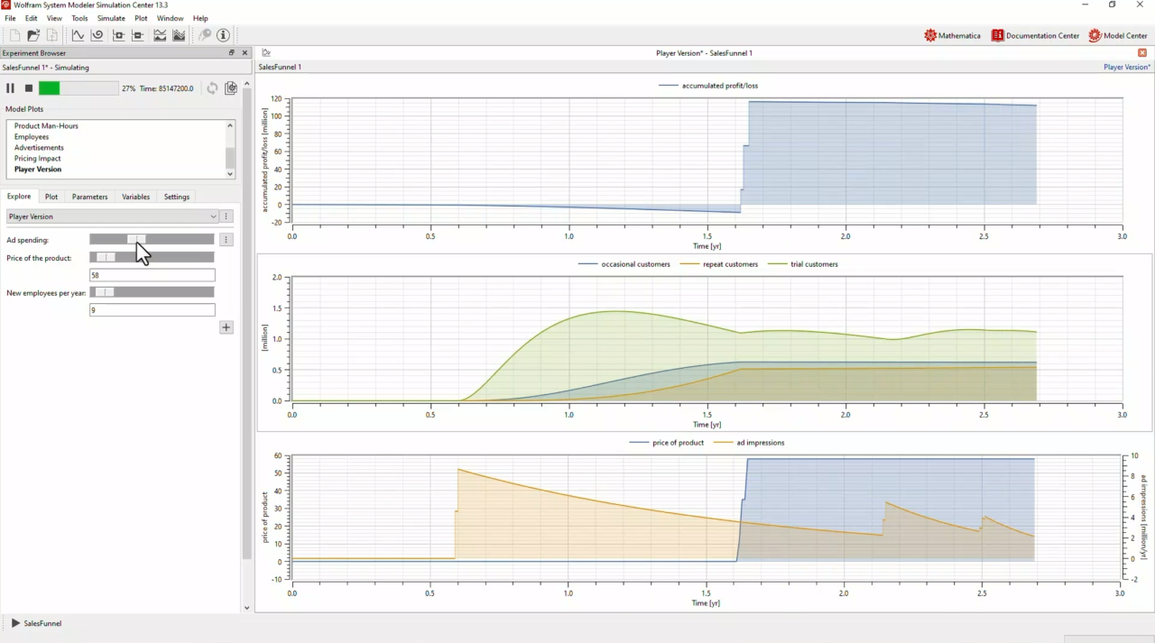Switch to the Plot tab
The width and height of the screenshot is (1155, 643).
(51, 197)
